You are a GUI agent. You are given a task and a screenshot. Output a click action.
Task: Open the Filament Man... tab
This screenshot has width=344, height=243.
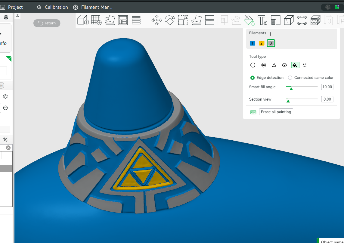click(x=93, y=7)
